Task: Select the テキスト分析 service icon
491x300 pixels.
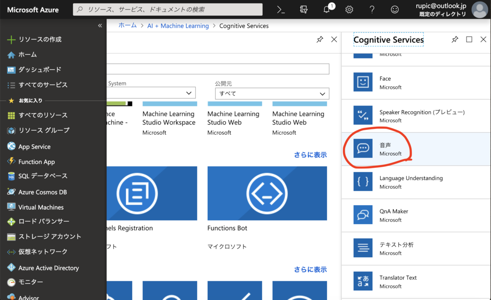Action: click(x=363, y=248)
